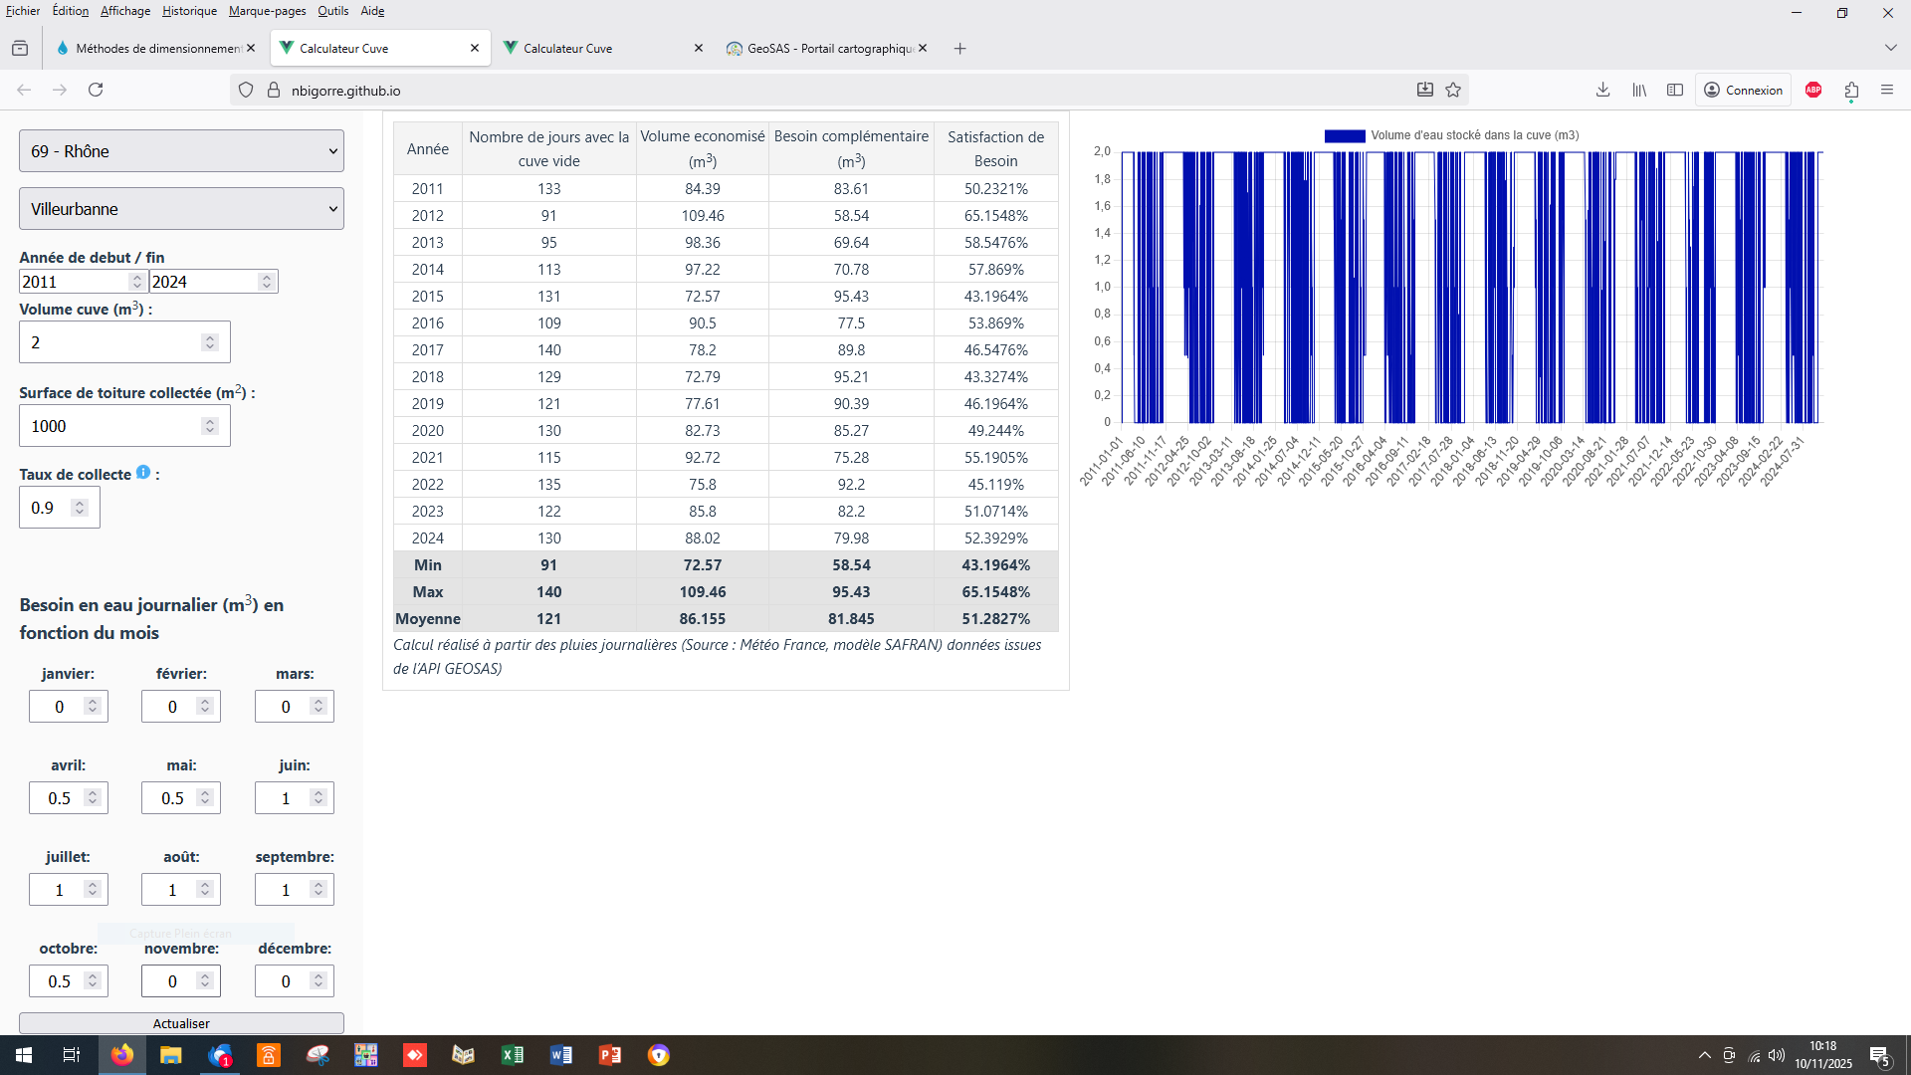Adjust the Volume cuve stepper arrows
The height and width of the screenshot is (1075, 1911).
(209, 342)
